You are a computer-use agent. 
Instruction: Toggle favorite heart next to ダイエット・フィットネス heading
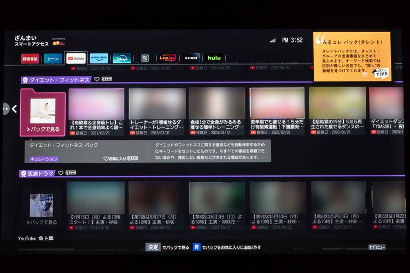97,79
